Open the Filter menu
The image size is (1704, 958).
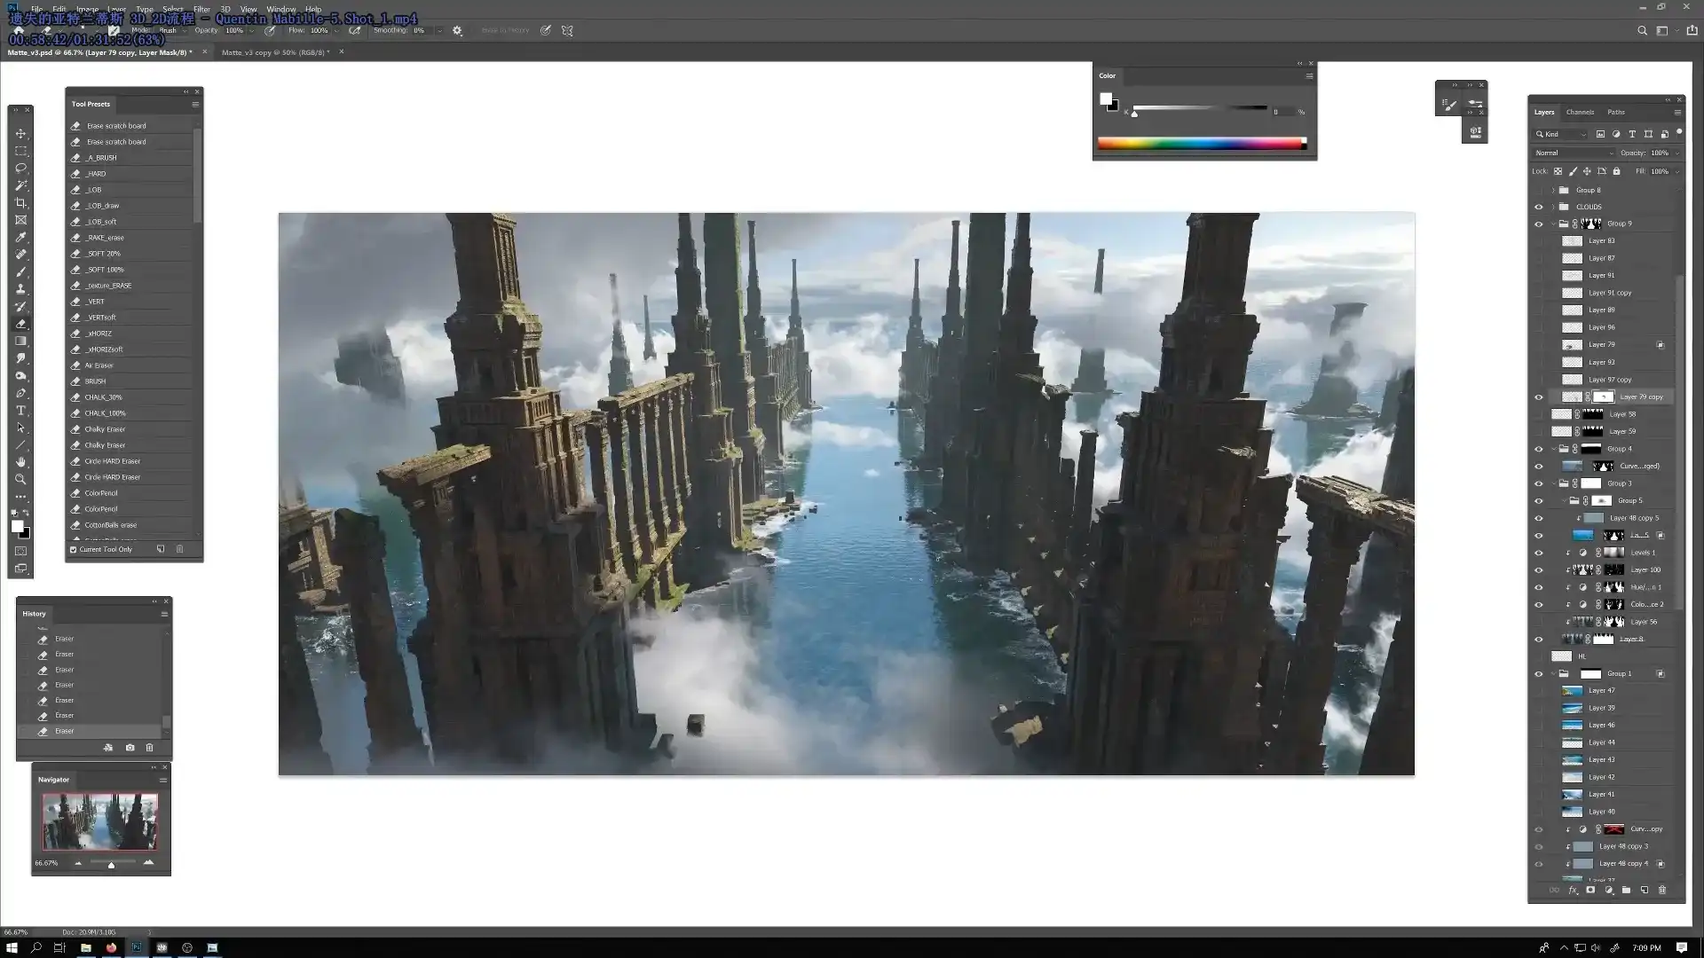(201, 9)
